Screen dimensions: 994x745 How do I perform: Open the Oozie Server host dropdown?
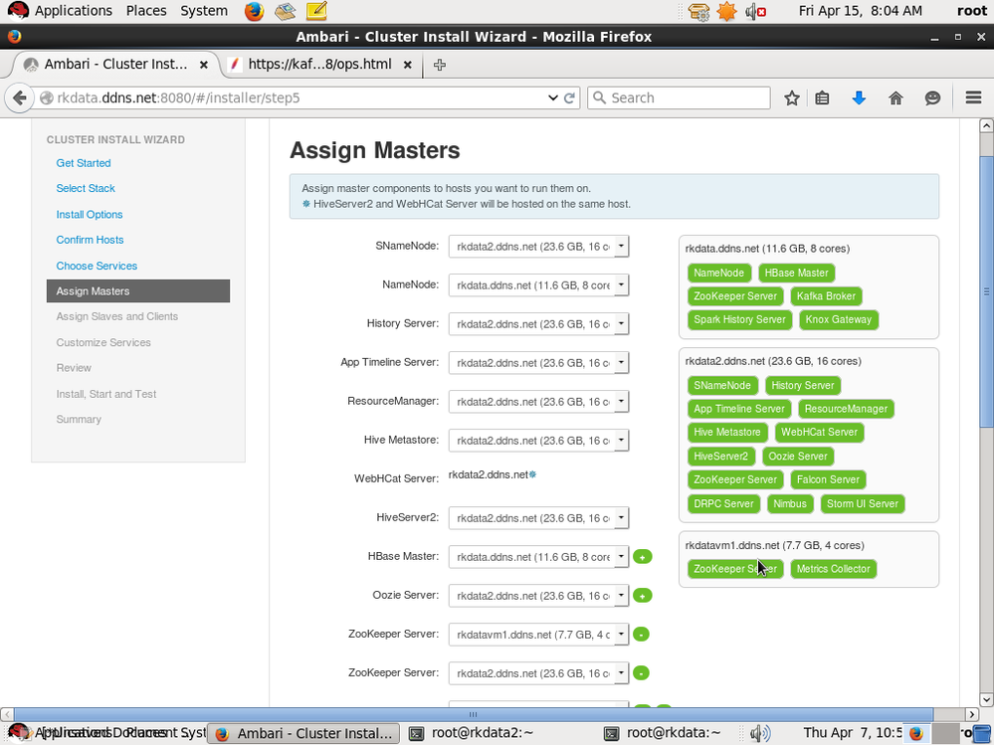click(x=539, y=596)
